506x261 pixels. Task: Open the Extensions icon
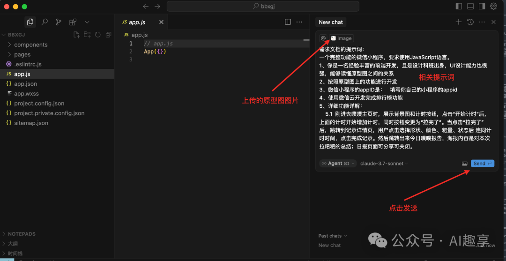(x=73, y=22)
